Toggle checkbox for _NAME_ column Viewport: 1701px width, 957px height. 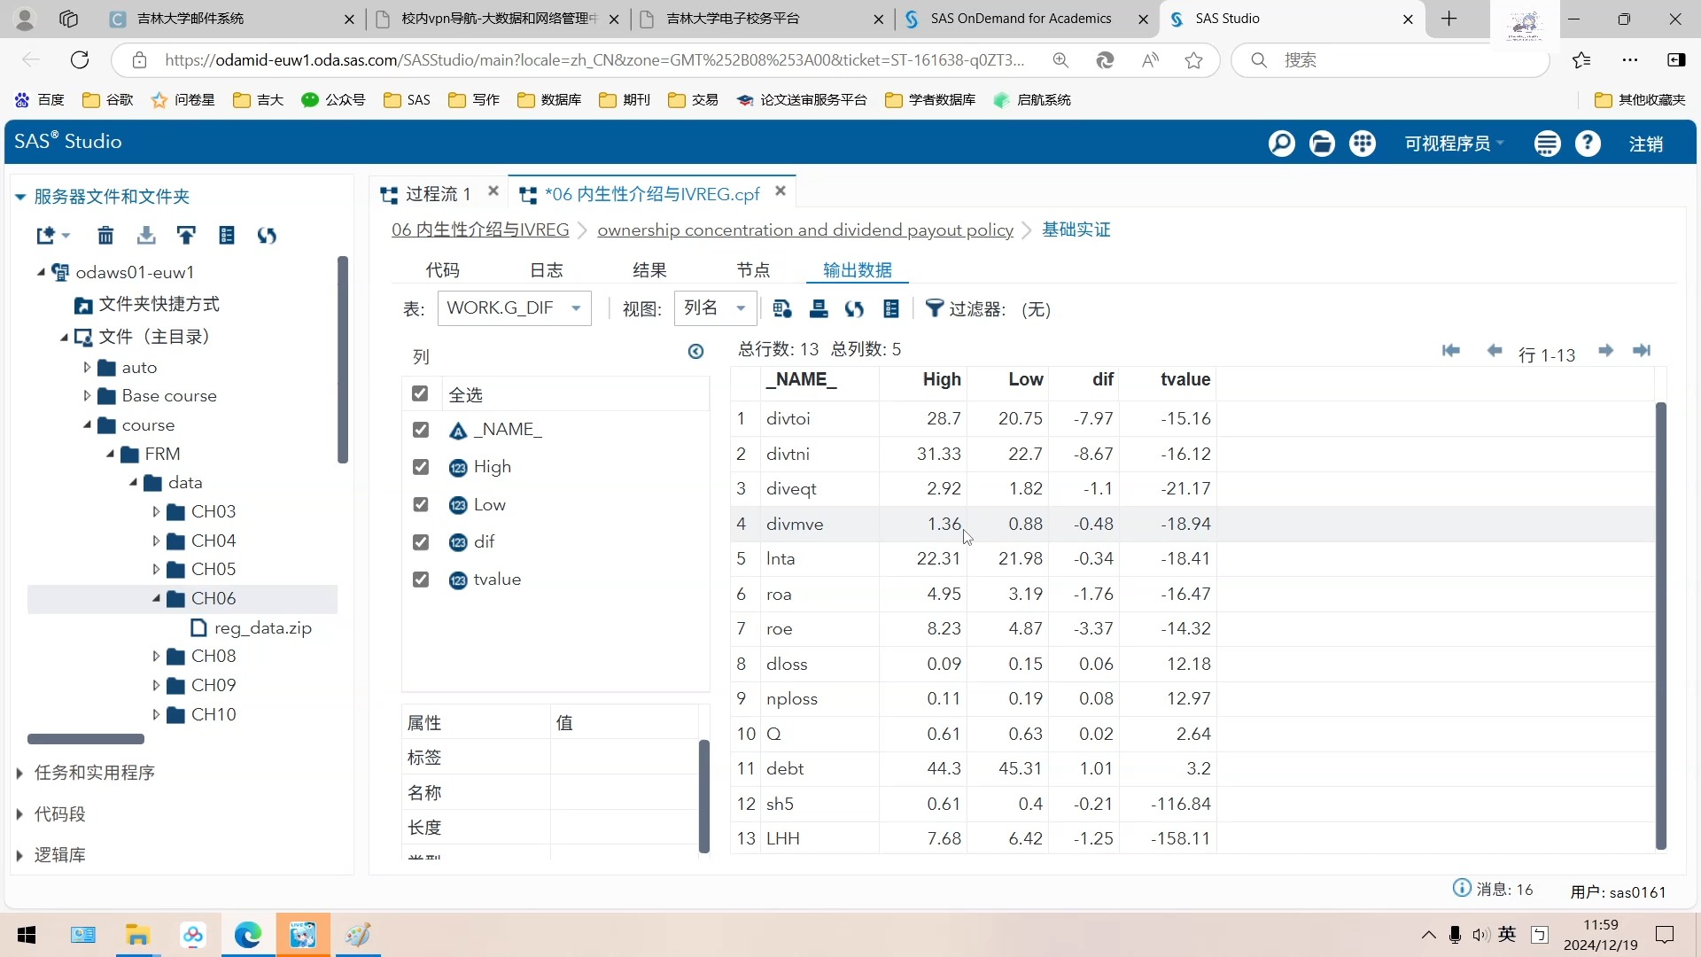422,430
